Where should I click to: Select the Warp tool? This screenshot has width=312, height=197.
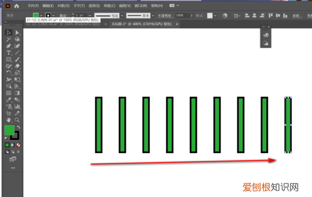coord(8,80)
